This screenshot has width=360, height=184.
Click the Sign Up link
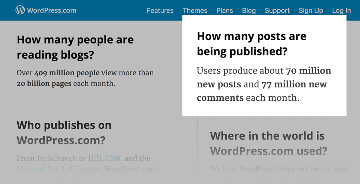pyautogui.click(x=311, y=10)
